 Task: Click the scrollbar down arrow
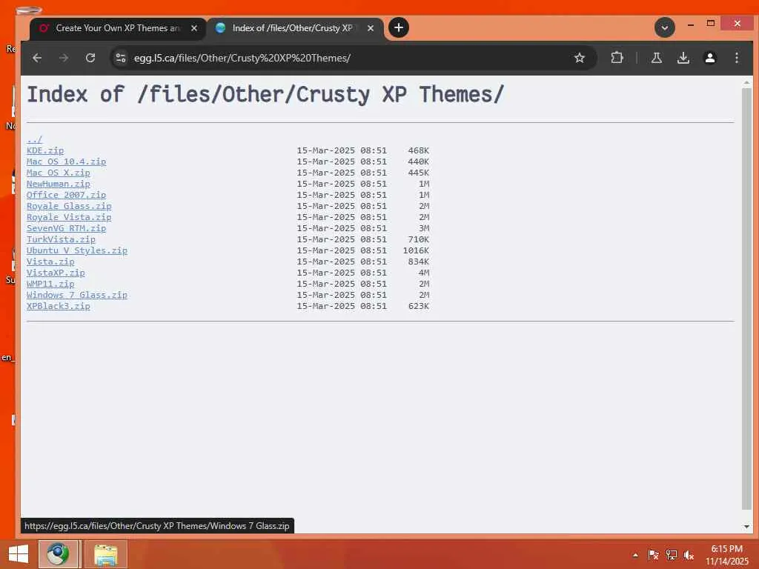coord(746,527)
